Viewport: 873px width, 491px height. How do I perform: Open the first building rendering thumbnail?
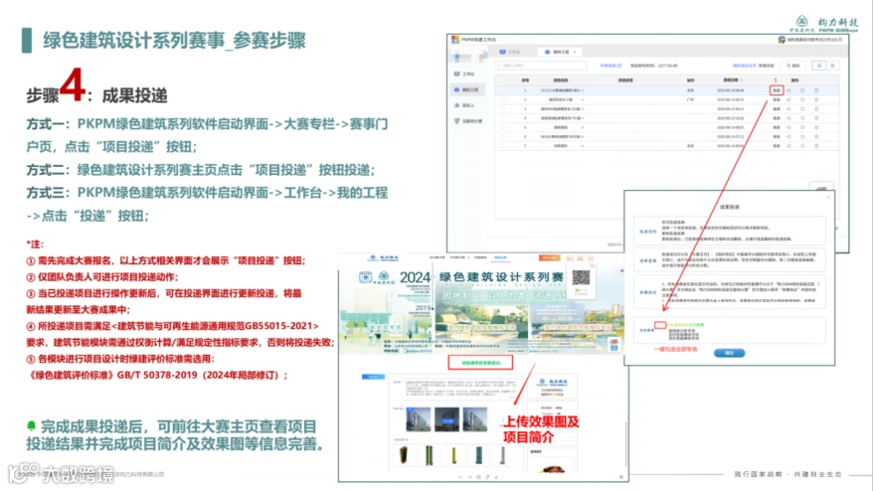(419, 419)
